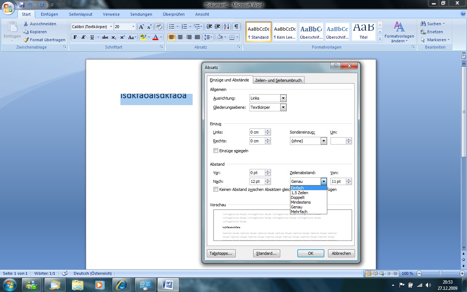Justify text alignment in ribbon
The width and height of the screenshot is (467, 292).
pyautogui.click(x=197, y=37)
